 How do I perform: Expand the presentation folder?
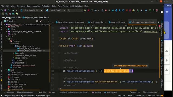point(11,63)
